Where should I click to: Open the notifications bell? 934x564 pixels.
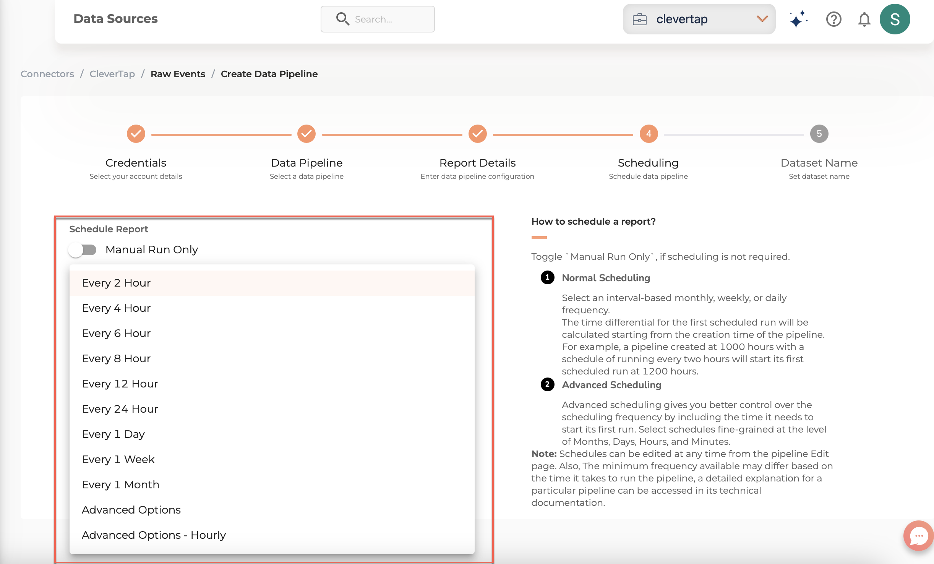tap(864, 19)
